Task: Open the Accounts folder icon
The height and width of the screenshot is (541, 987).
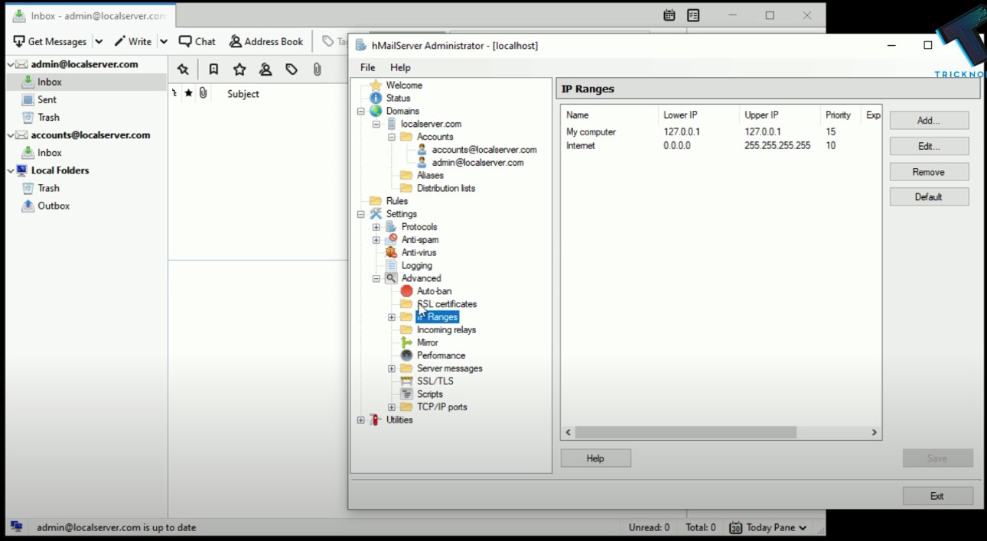Action: [406, 137]
